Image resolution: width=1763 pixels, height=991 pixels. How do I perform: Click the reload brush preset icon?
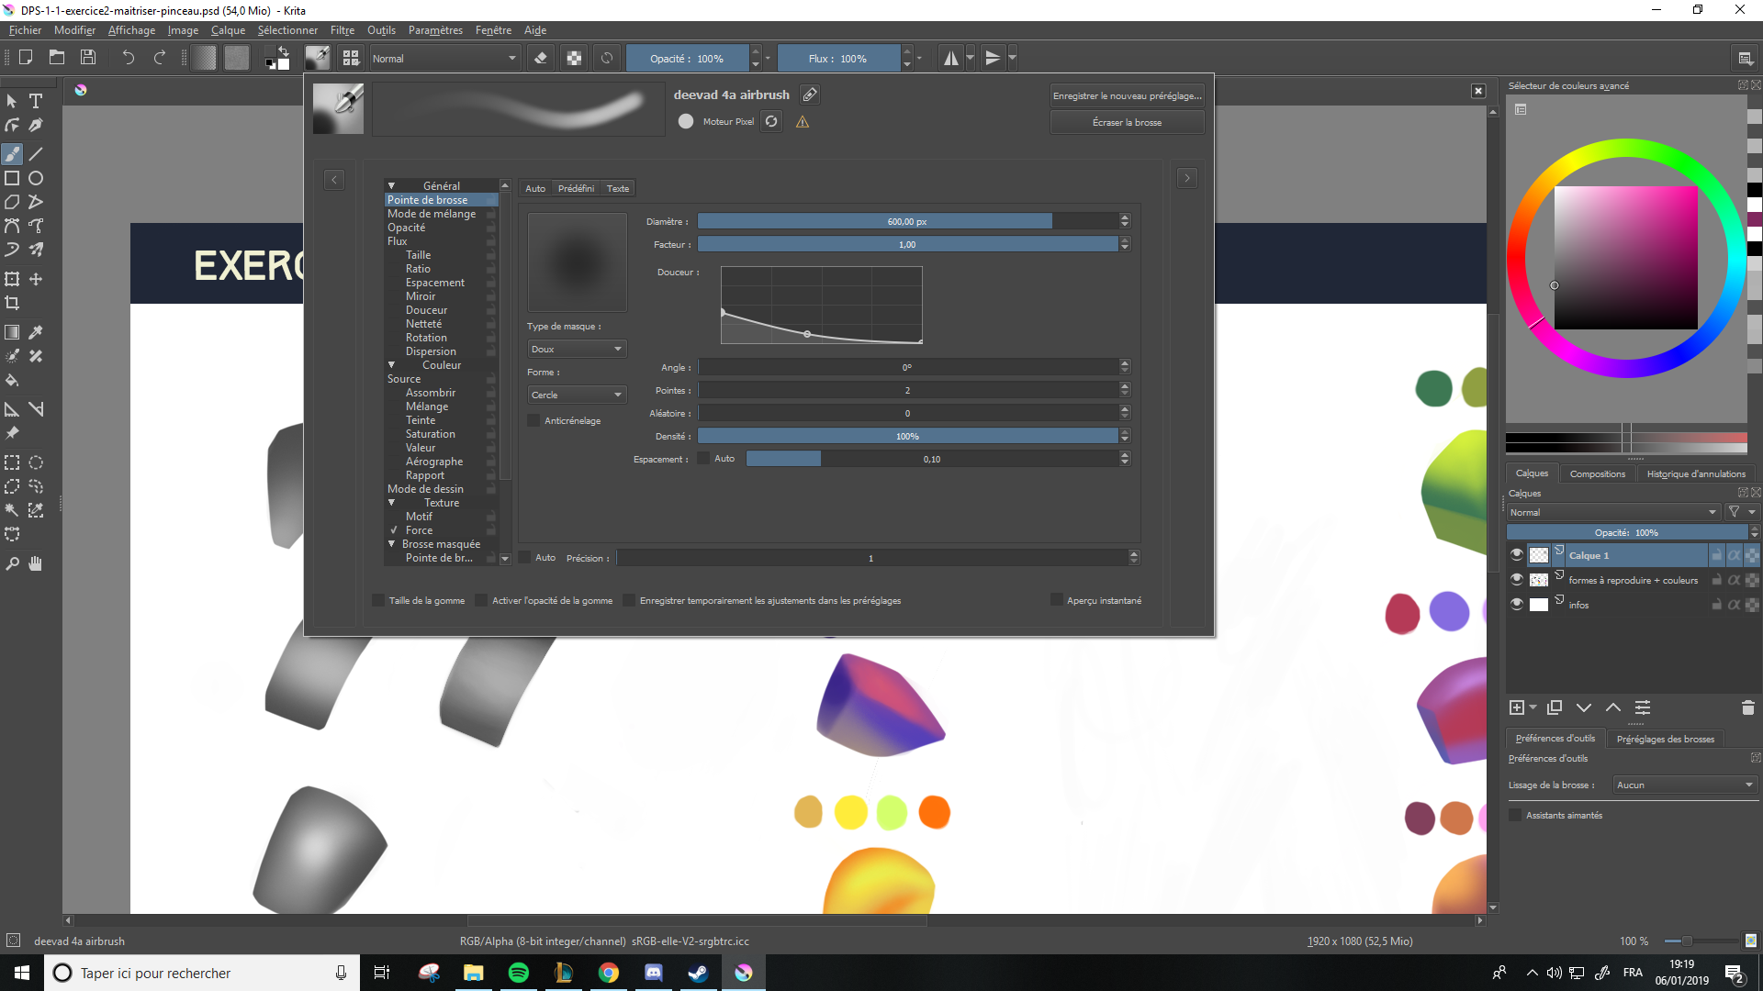(771, 121)
